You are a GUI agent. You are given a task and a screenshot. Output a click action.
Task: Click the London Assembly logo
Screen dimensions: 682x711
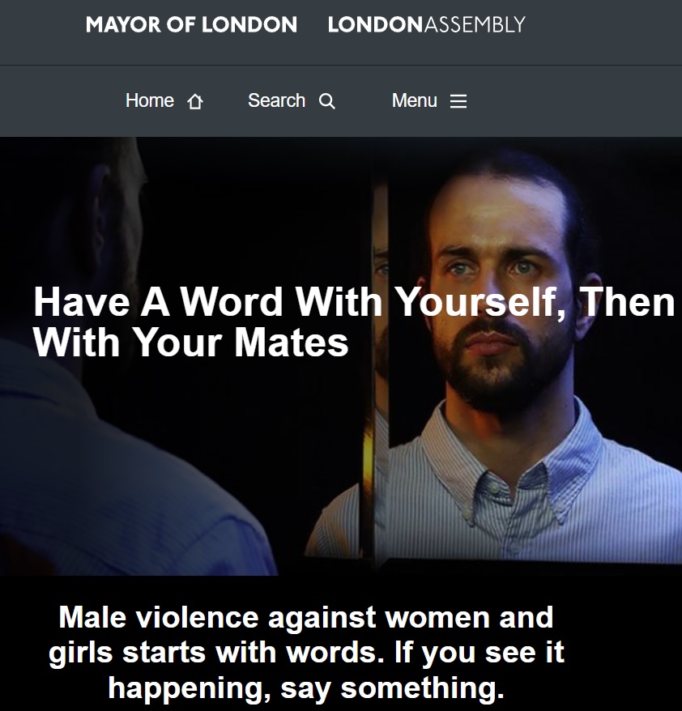(427, 24)
